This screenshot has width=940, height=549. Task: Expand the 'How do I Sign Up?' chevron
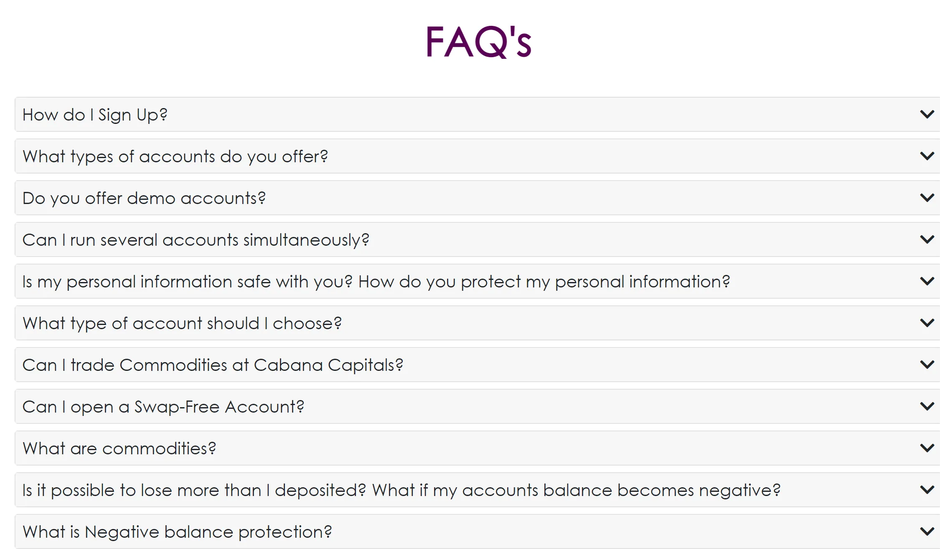927,114
